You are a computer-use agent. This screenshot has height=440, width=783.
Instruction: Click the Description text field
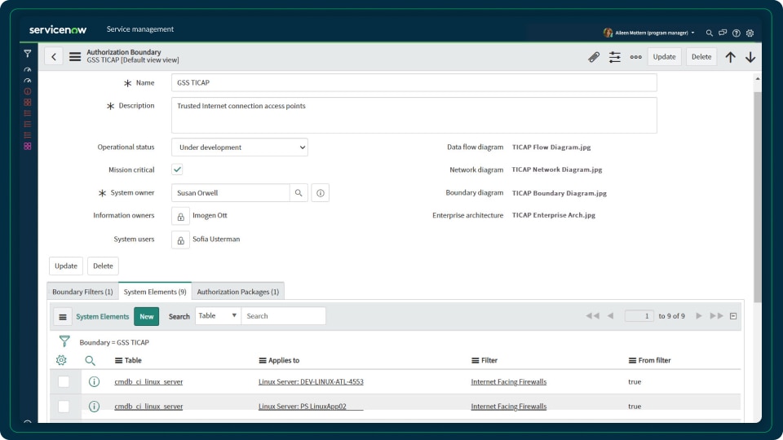[414, 115]
